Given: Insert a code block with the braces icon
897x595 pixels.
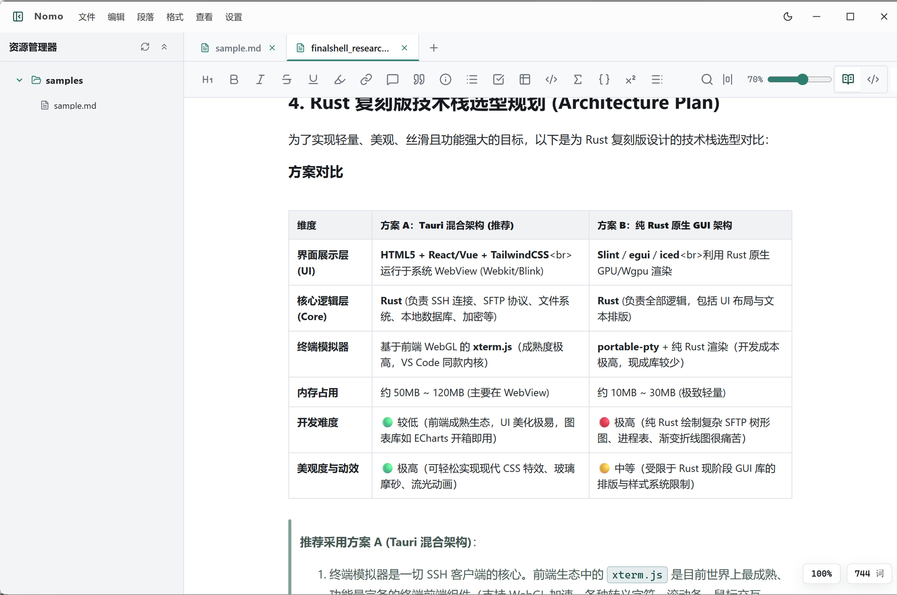Looking at the screenshot, I should tap(604, 79).
